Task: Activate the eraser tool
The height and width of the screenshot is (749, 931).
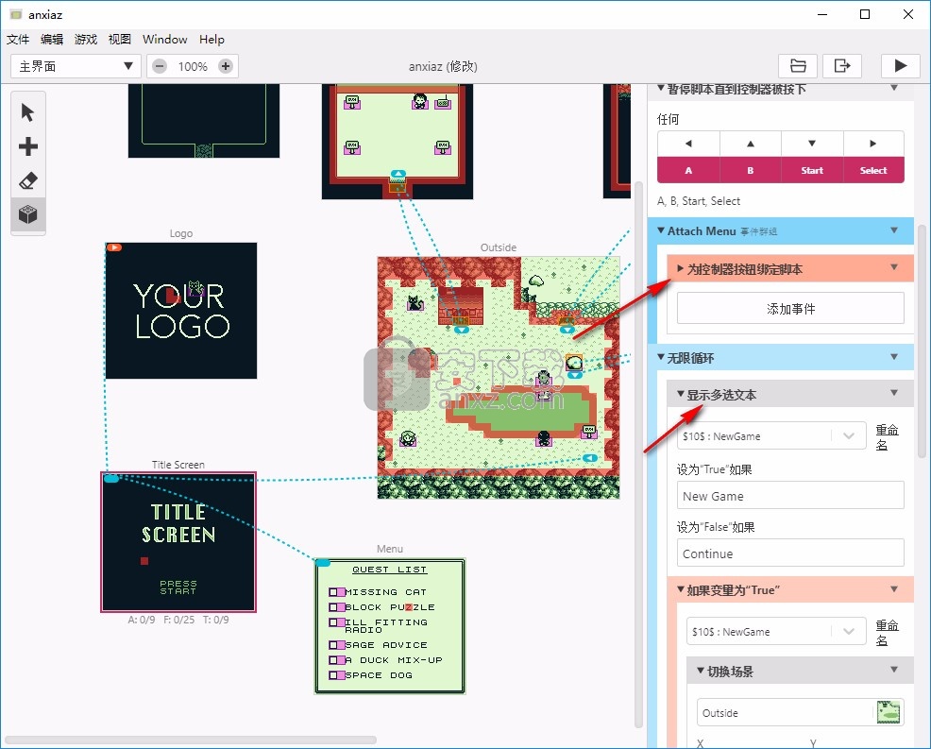Action: [x=28, y=180]
